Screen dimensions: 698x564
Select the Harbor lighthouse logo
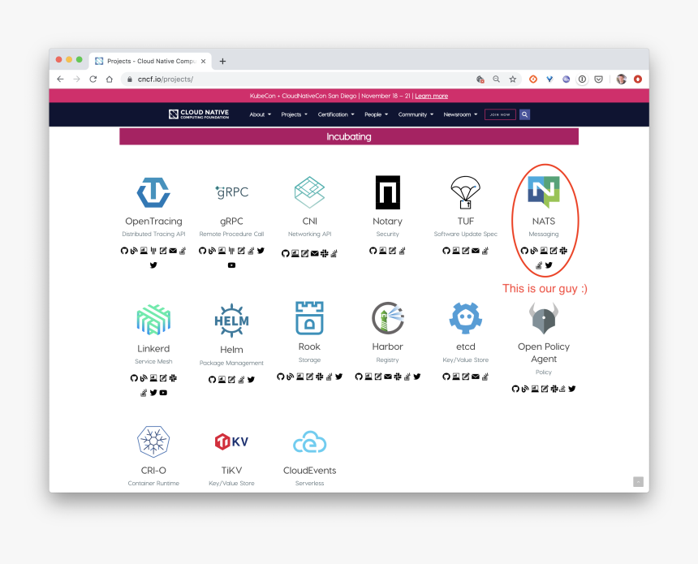[388, 318]
